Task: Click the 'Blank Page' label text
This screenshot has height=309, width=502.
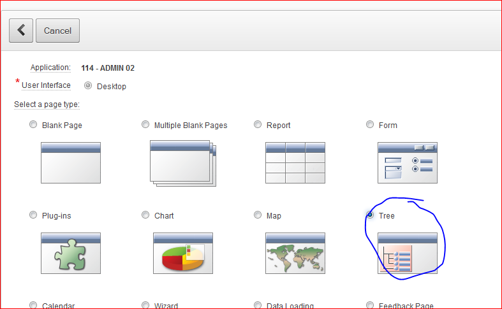Action: (62, 126)
